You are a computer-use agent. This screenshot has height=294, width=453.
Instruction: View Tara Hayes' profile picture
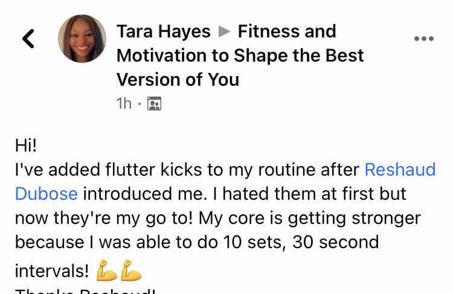coord(82,39)
